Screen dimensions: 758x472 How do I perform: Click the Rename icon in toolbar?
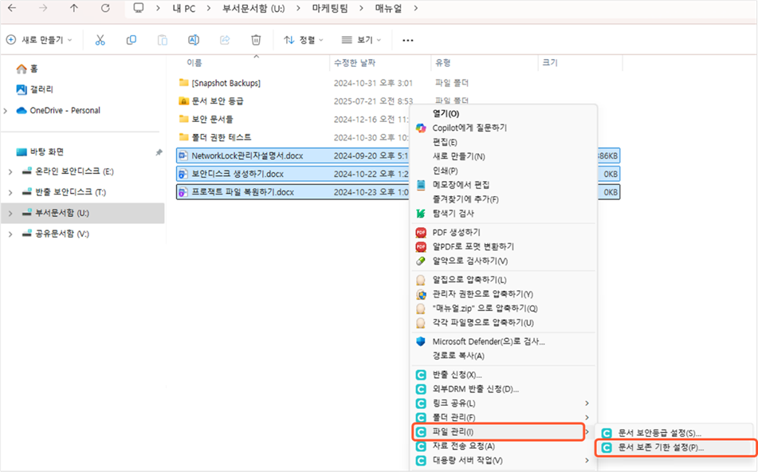coord(194,40)
